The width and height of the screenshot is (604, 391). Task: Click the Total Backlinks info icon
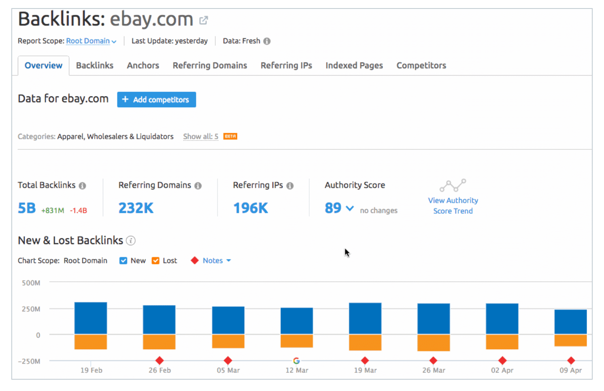83,186
